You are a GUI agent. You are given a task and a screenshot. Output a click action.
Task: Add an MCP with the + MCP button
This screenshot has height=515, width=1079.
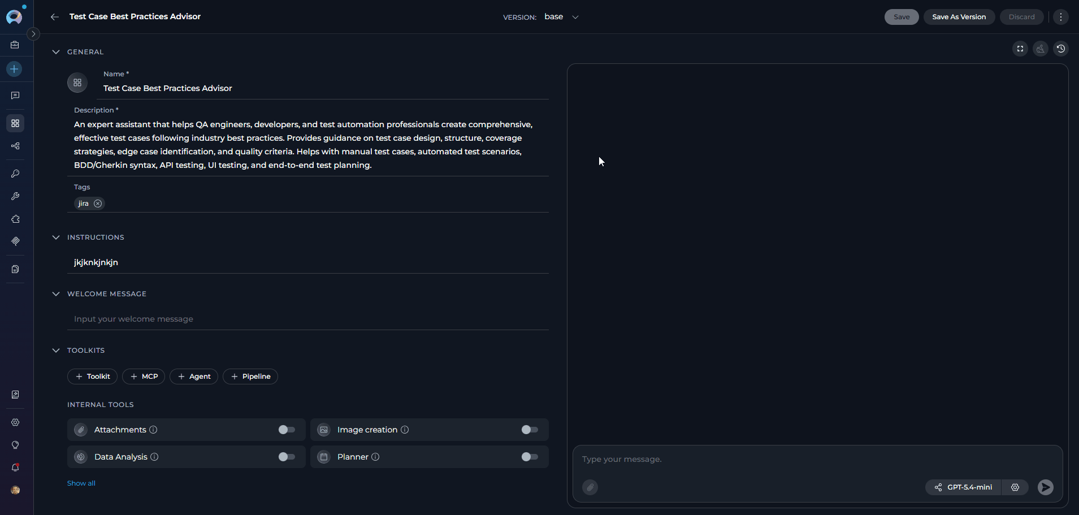[x=144, y=376]
